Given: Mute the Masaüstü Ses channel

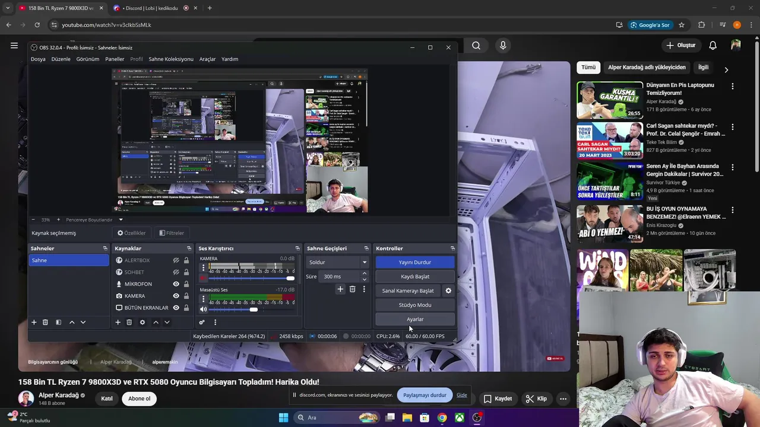Looking at the screenshot, I should point(203,310).
